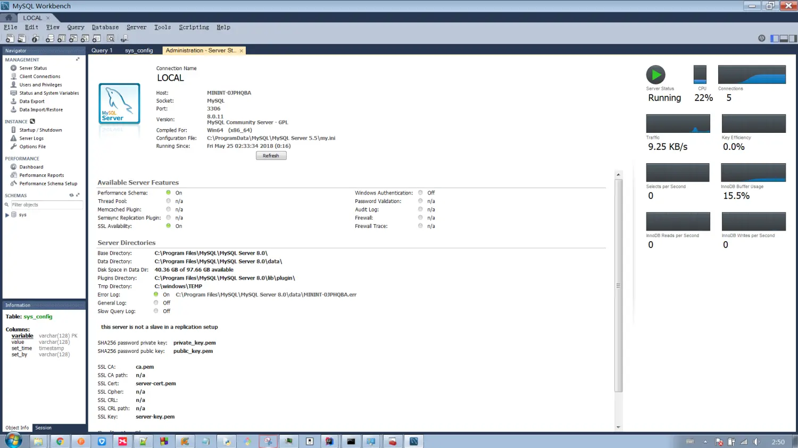Open command prompt from taskbar
The height and width of the screenshot is (448, 798).
(351, 441)
